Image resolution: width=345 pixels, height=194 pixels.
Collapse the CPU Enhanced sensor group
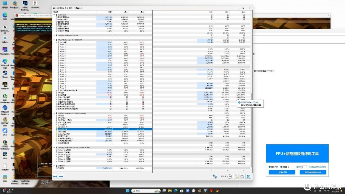click(x=54, y=113)
